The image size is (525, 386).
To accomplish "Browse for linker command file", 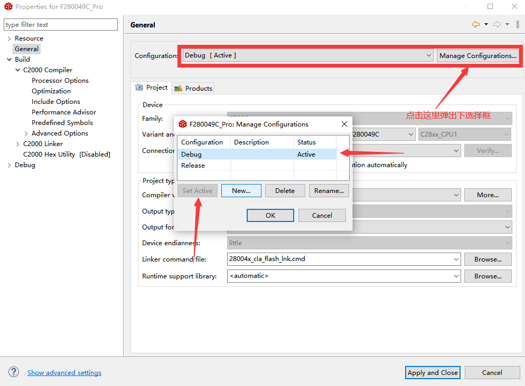I will (488, 259).
